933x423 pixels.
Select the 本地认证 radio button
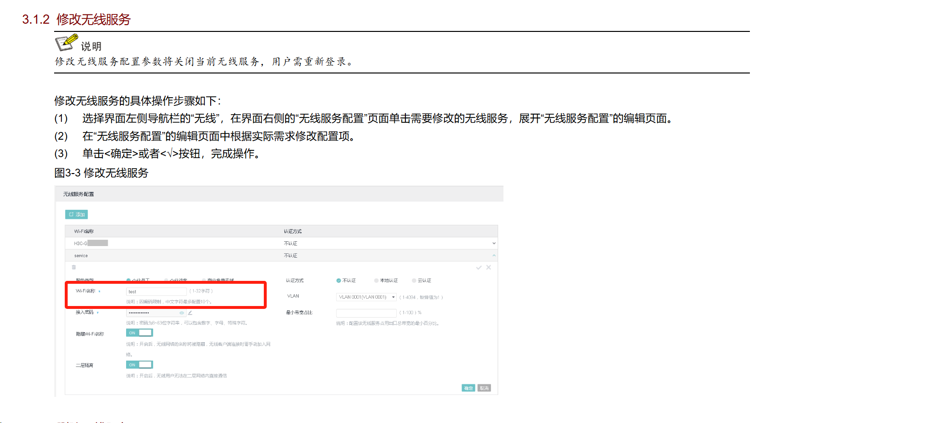pos(376,280)
